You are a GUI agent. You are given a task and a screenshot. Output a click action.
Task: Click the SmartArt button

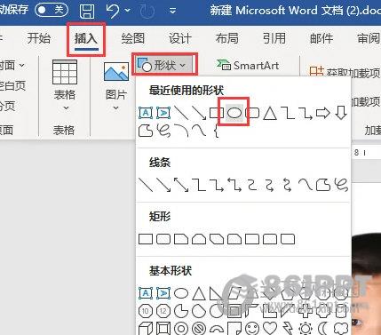pos(248,65)
